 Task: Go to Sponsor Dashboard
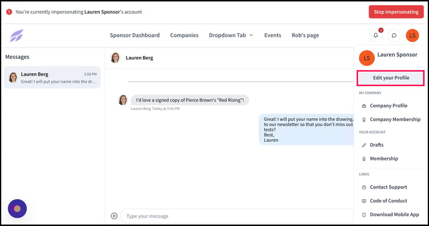[x=135, y=36]
